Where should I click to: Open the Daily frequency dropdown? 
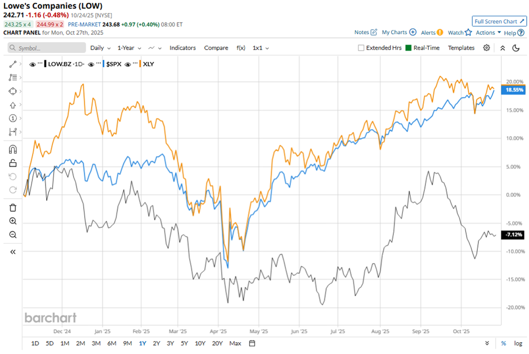(100, 48)
